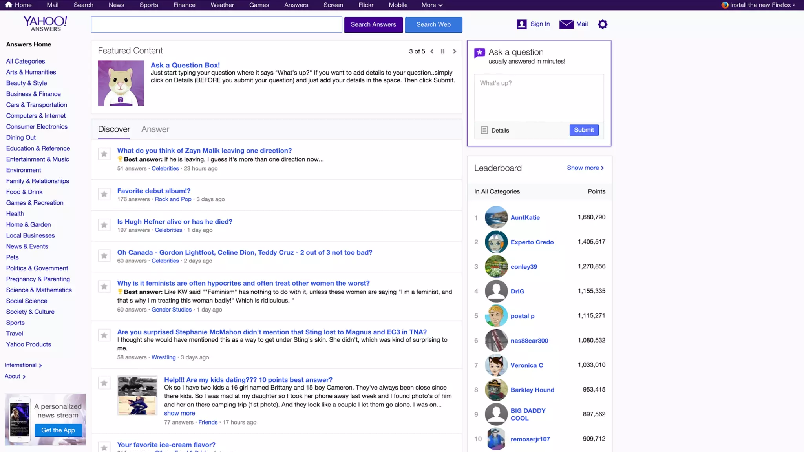Pause the Featured Content slideshow
Viewport: 804px width, 452px height.
click(443, 51)
